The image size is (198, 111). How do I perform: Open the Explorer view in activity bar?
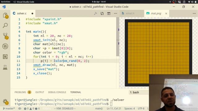[x=5, y=16]
